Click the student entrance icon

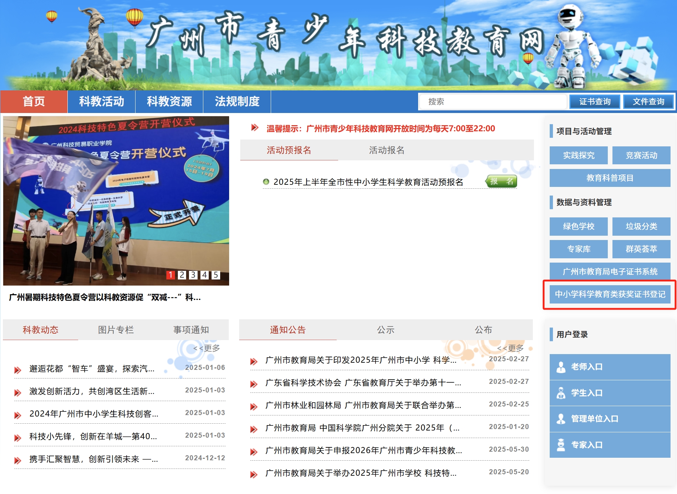(560, 393)
